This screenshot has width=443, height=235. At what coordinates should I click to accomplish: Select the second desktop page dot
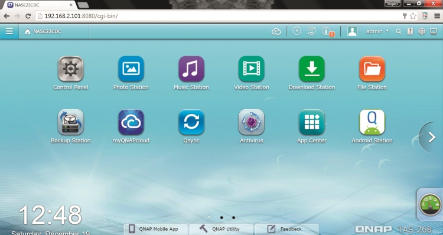221,217
